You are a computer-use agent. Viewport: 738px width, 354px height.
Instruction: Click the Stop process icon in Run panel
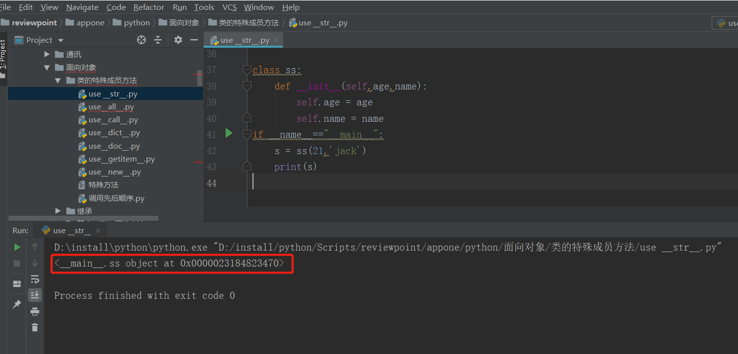click(x=16, y=263)
